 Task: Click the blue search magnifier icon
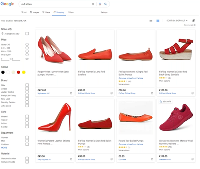pos(106,4)
